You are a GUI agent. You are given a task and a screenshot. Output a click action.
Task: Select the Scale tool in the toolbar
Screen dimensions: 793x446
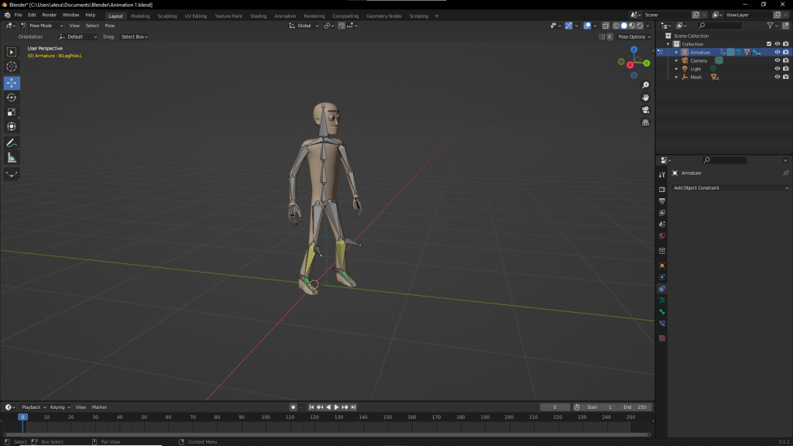[x=12, y=112]
